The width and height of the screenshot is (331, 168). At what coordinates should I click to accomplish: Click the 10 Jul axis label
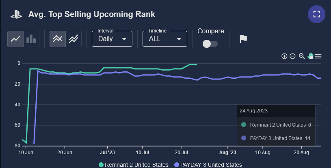pyautogui.click(x=142, y=153)
